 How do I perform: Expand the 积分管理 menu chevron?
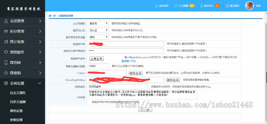point(40,31)
